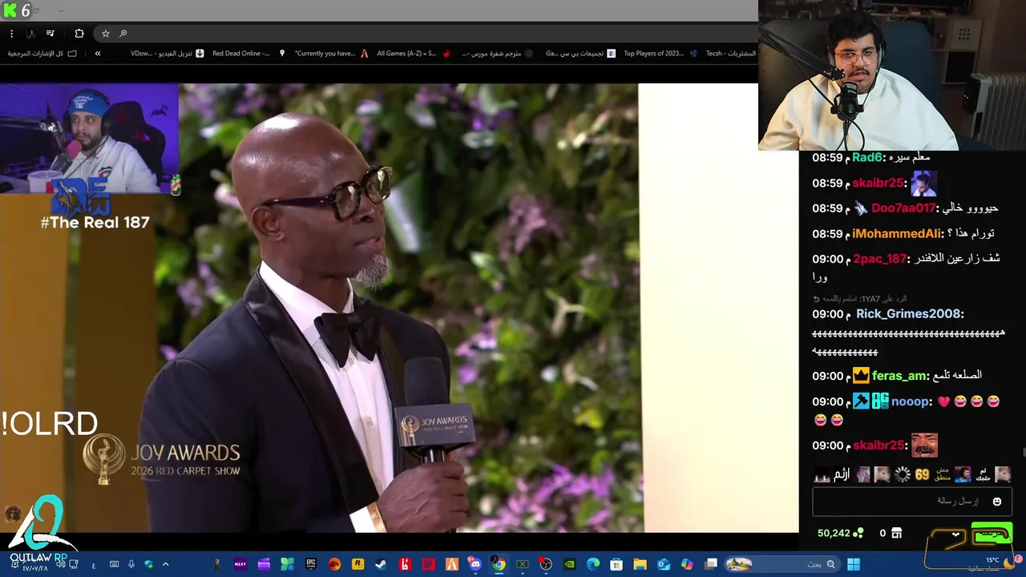Expand the hidden bookmarks chevron
This screenshot has width=1026, height=577.
coord(98,54)
